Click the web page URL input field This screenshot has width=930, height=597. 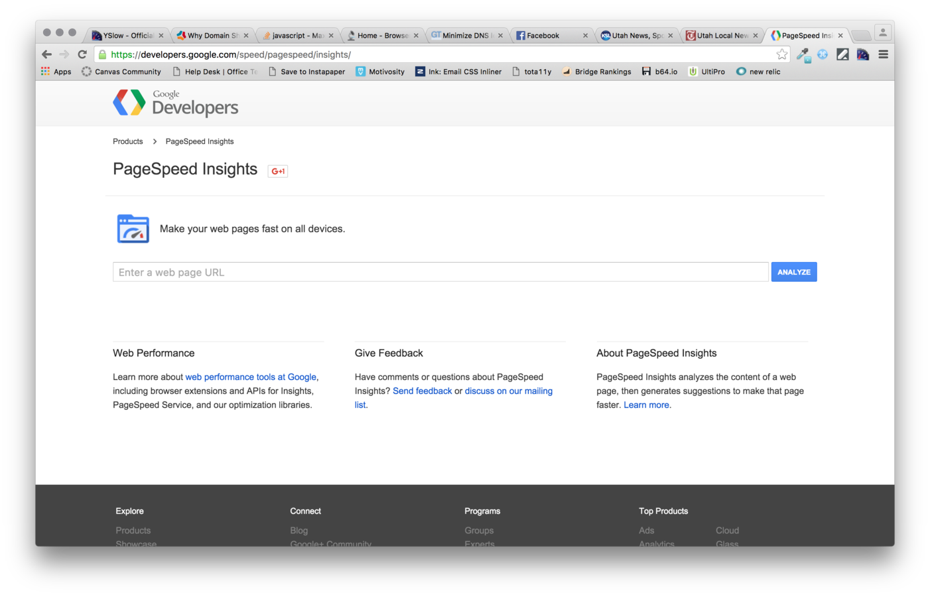(440, 272)
